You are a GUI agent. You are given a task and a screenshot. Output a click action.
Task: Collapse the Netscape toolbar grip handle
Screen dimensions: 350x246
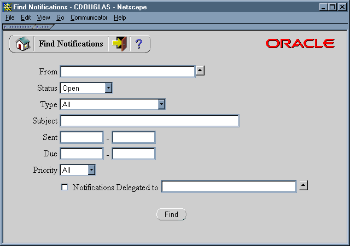coord(17,26)
